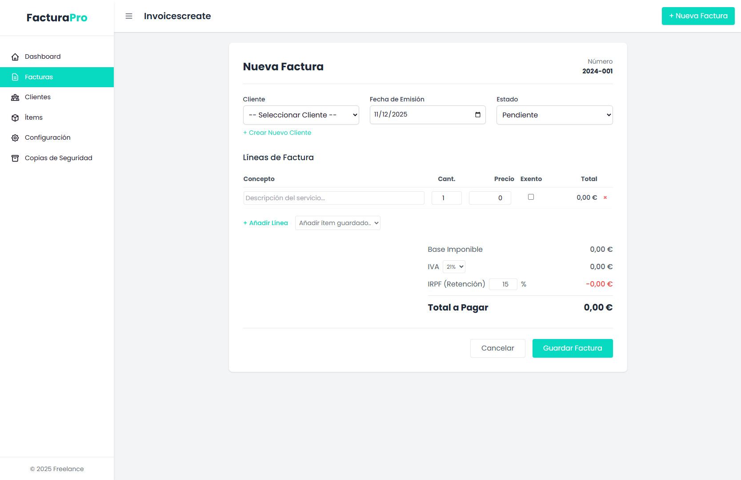The width and height of the screenshot is (741, 480).
Task: Click the Facturas document icon in sidebar
Action: click(15, 77)
